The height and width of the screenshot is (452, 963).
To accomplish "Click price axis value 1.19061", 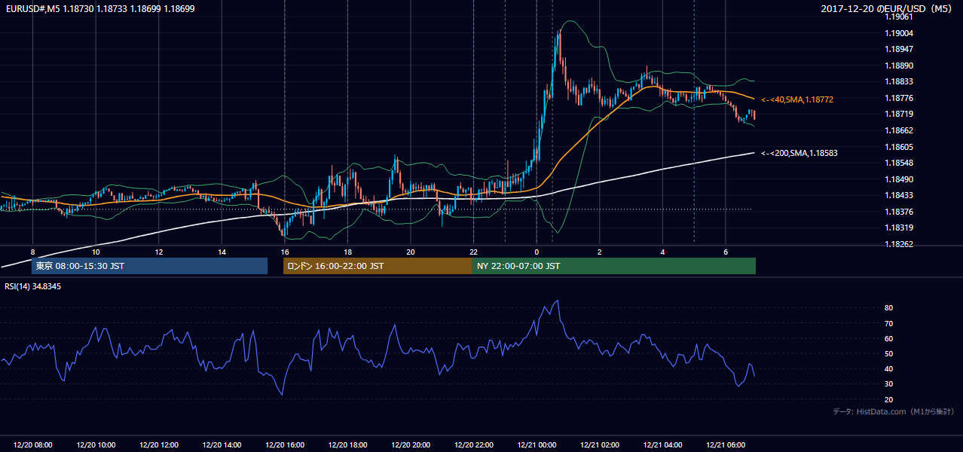I will point(899,17).
